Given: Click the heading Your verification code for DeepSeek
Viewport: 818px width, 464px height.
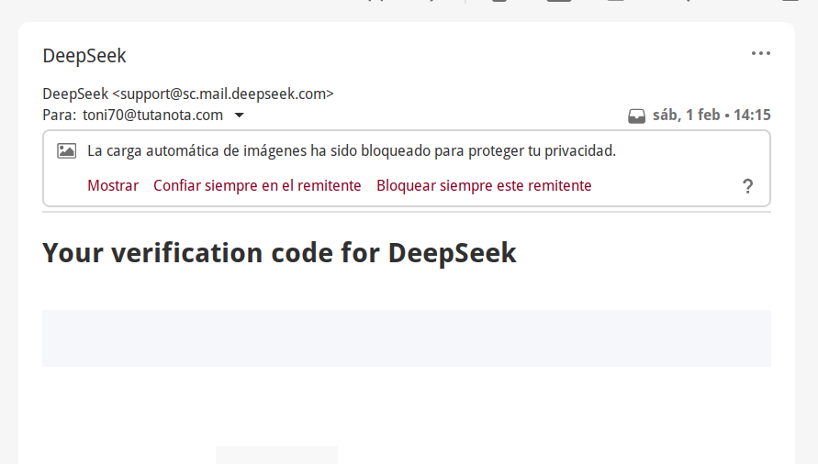Looking at the screenshot, I should point(279,252).
